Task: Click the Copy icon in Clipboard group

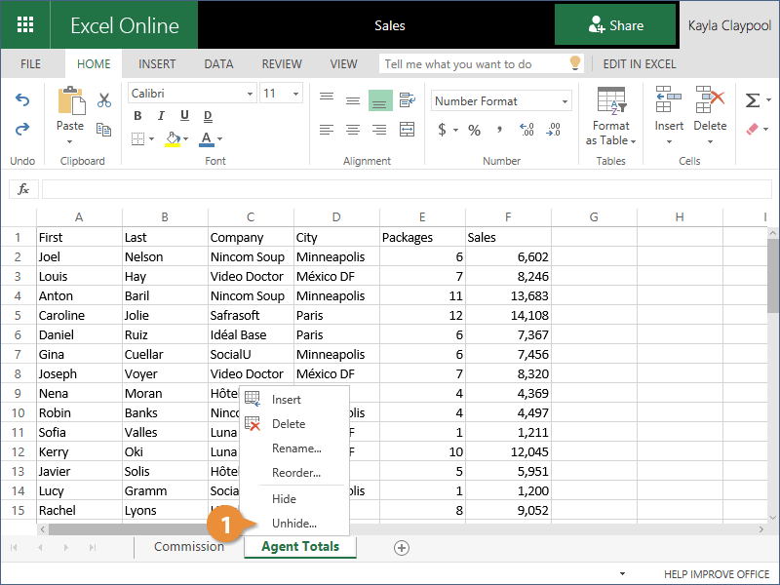Action: coord(104,128)
